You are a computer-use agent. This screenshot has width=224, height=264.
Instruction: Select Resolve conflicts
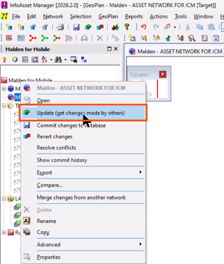click(x=83, y=148)
